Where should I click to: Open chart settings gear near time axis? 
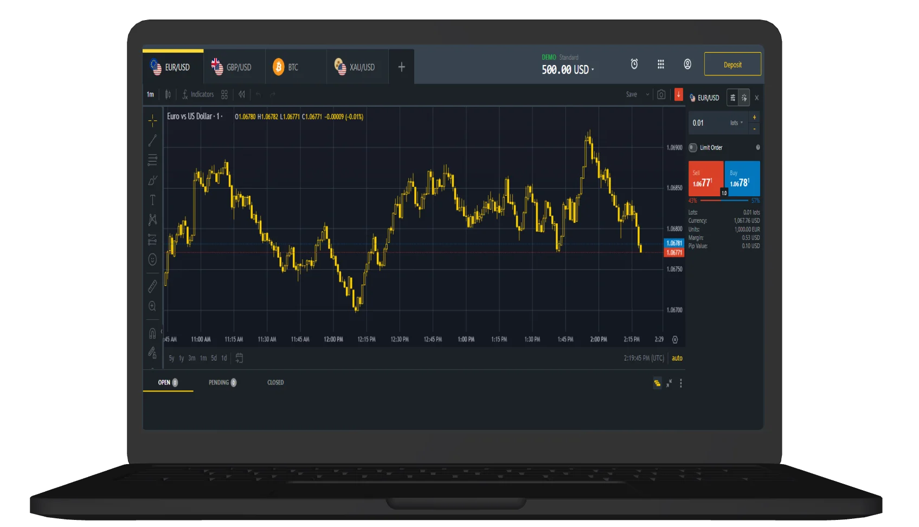(x=675, y=340)
